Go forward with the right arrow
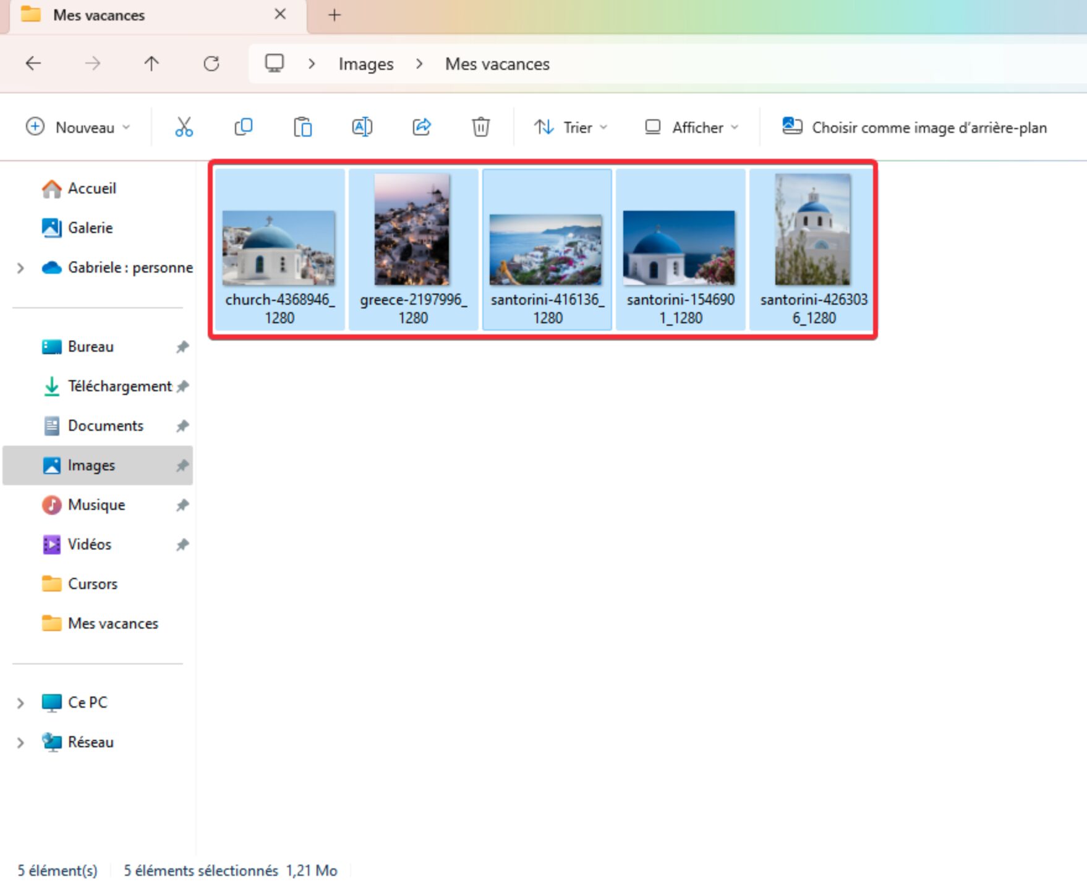The height and width of the screenshot is (882, 1087). coord(93,63)
